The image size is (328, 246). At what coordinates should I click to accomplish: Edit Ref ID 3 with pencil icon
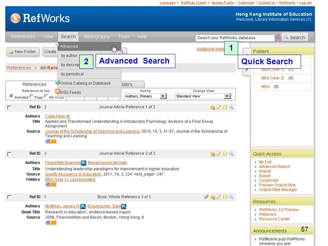coord(219,154)
